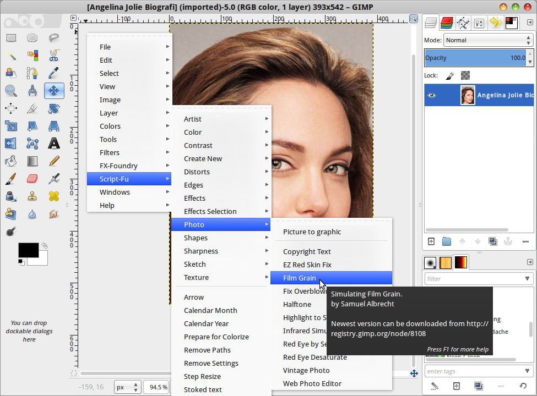Select the Paths tool

click(x=32, y=73)
